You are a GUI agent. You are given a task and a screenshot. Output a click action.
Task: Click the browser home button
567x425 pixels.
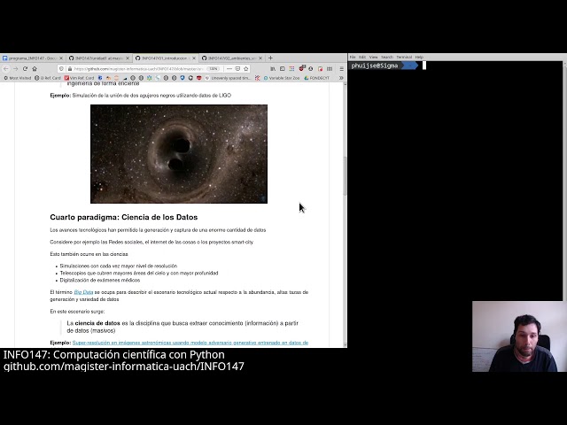pos(35,68)
